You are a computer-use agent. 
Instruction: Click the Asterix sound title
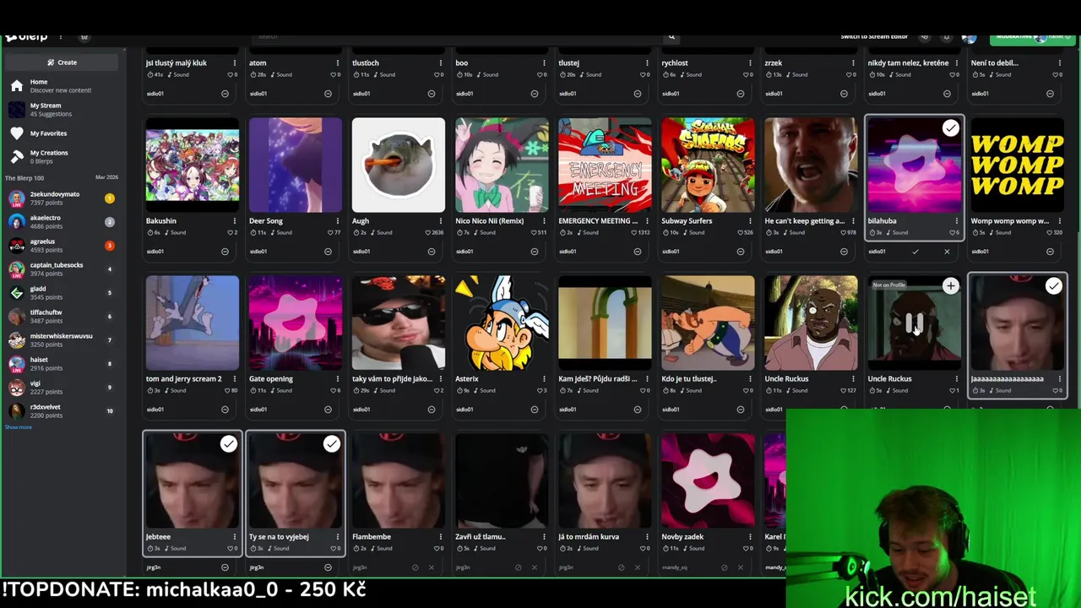pos(467,379)
